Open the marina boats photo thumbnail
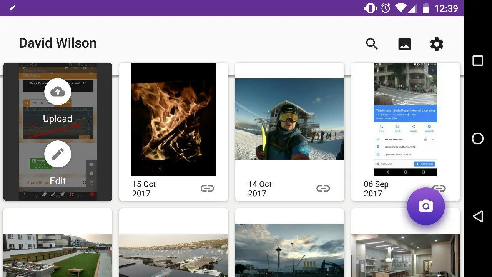 (x=174, y=255)
